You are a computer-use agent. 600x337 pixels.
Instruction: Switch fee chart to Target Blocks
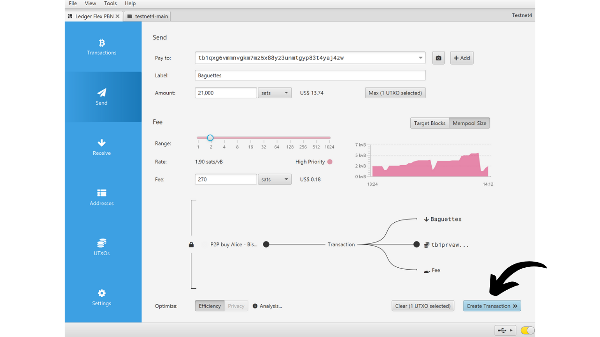pos(429,123)
